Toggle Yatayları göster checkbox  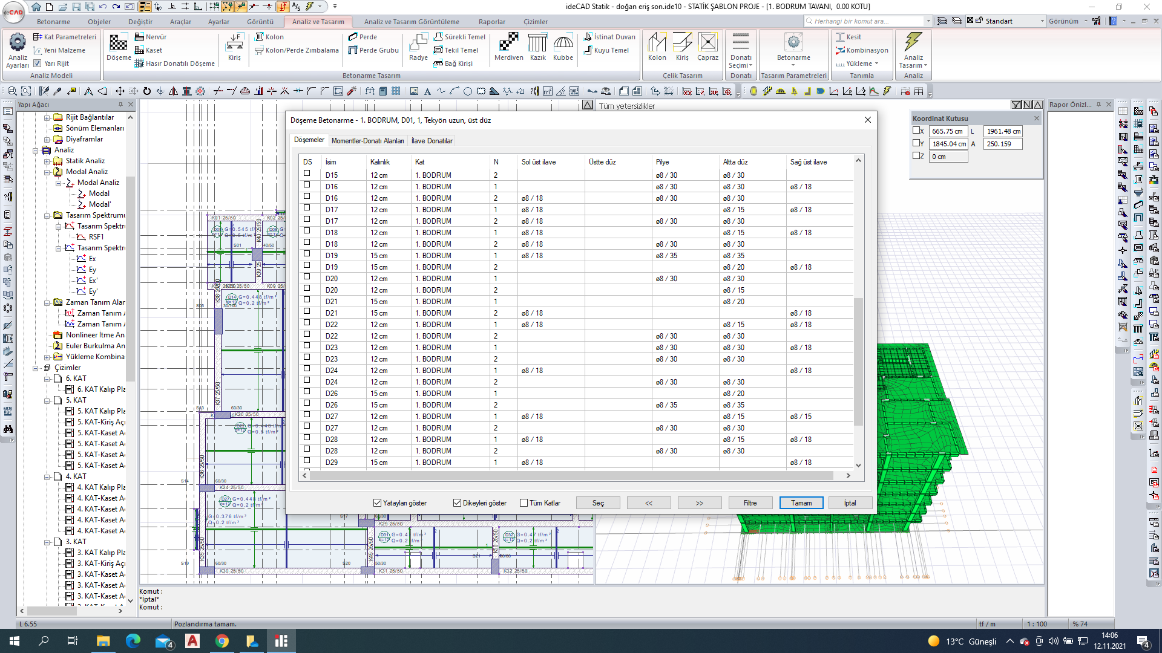pos(377,503)
